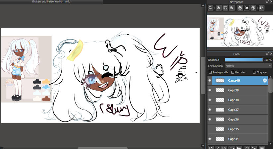273x149 pixels.
Task: Flip the canvas view horizontally
Action: click(262, 8)
